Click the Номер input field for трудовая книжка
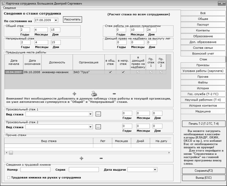This screenshot has width=227, height=186. click(30, 170)
